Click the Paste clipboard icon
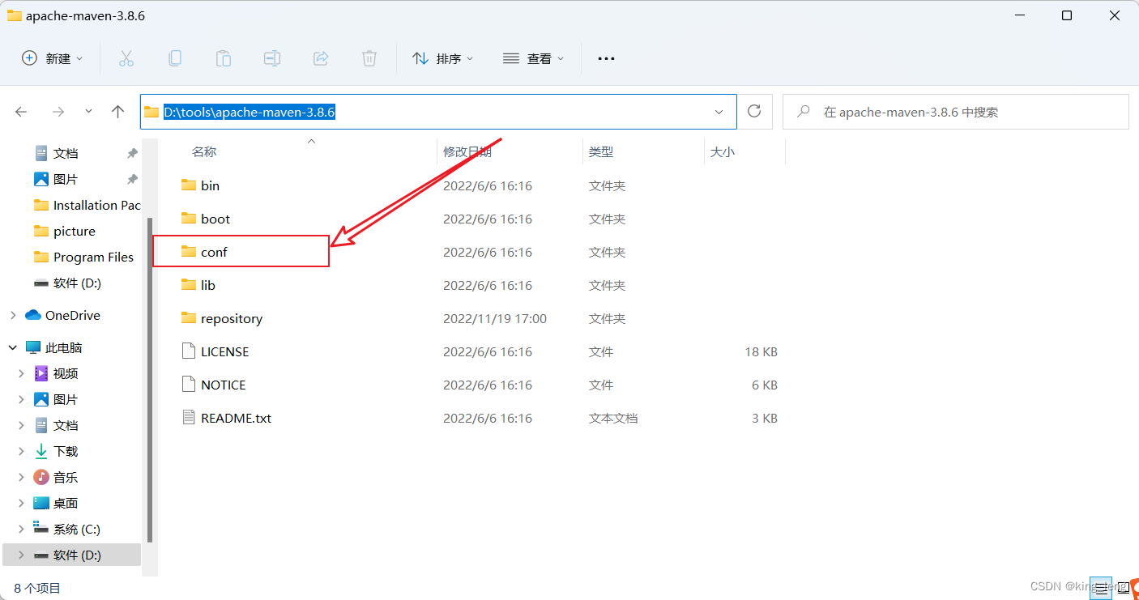Viewport: 1139px width, 600px height. click(x=223, y=58)
